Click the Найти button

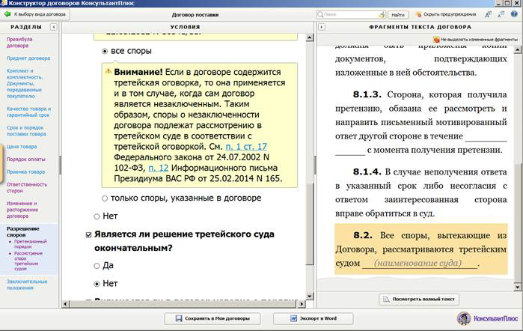tap(398, 15)
